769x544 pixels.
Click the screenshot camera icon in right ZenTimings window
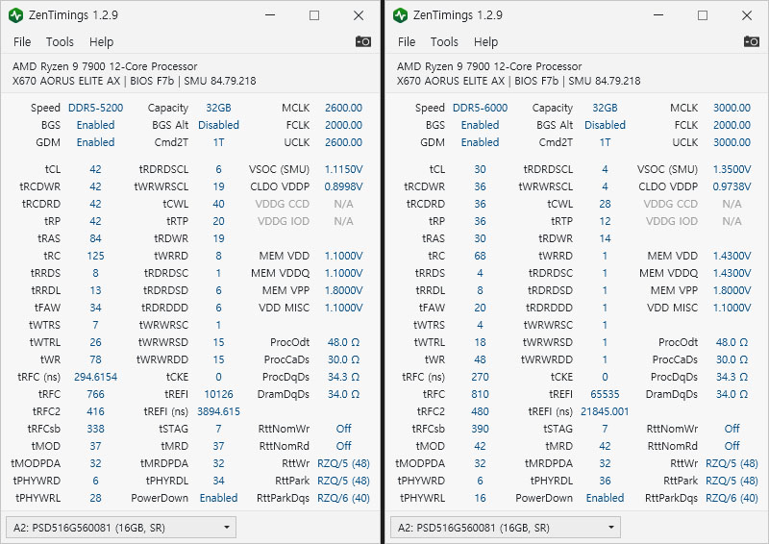[752, 41]
